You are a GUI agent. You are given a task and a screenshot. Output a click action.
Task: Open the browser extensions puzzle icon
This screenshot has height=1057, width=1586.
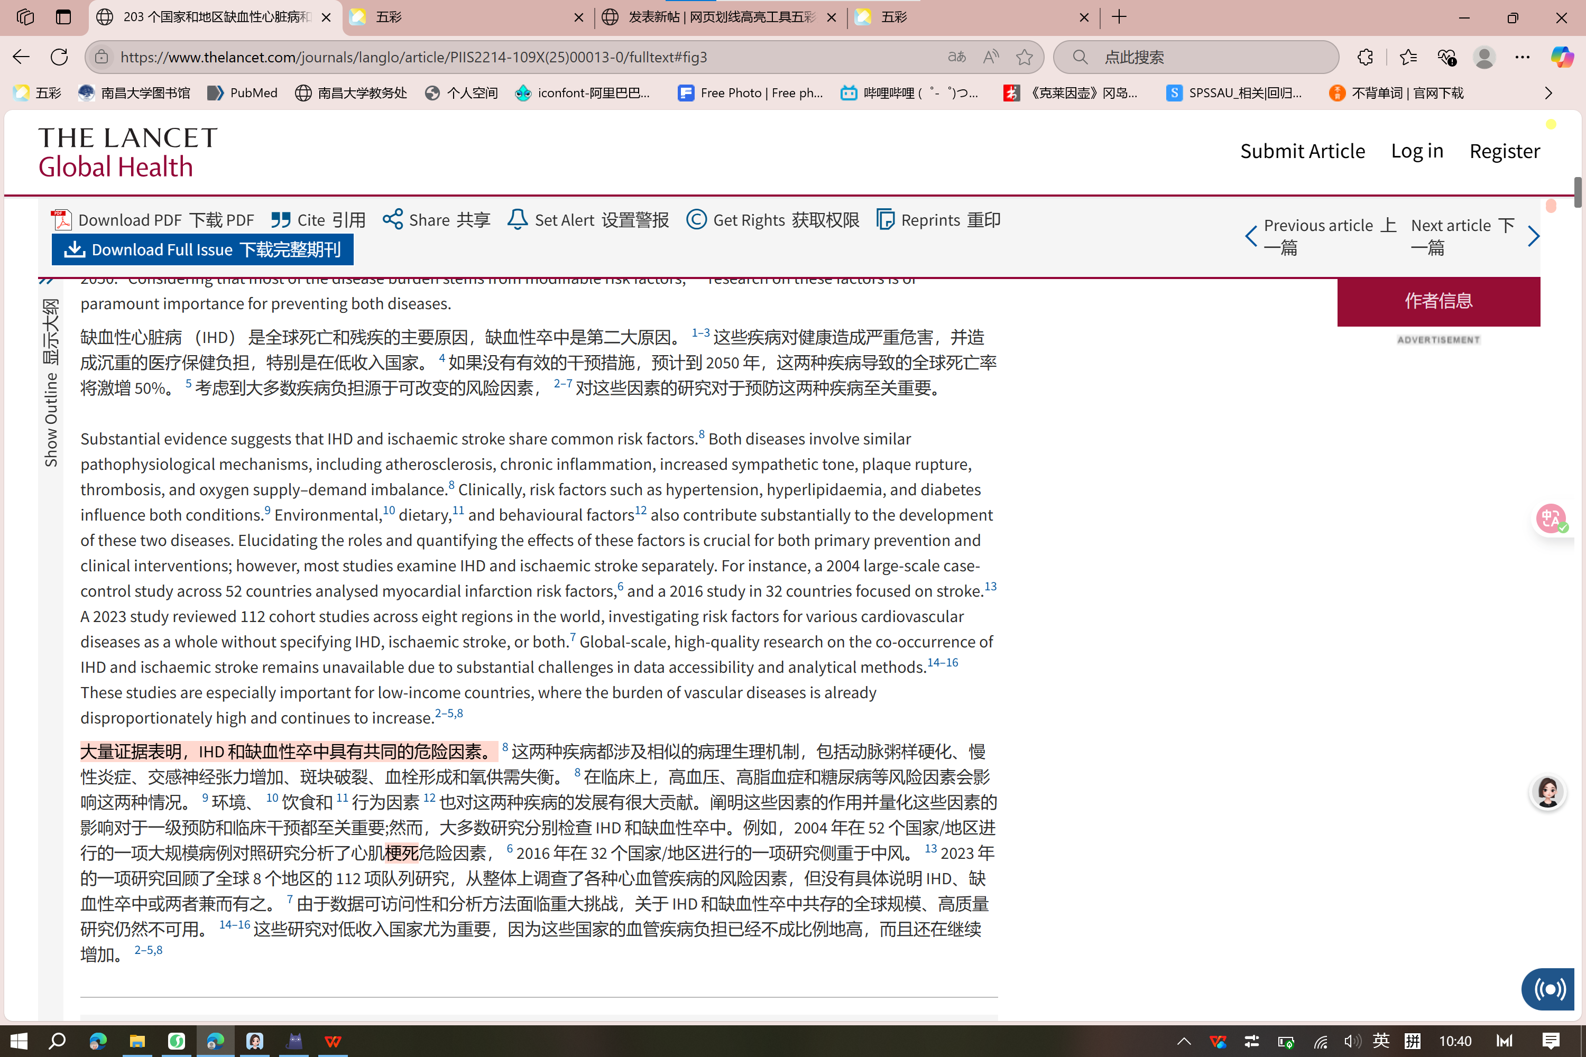click(1366, 57)
